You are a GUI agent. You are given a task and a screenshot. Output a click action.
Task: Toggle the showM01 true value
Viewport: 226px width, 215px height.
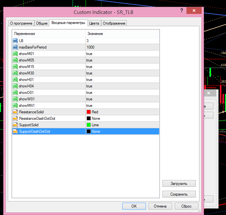point(89,54)
